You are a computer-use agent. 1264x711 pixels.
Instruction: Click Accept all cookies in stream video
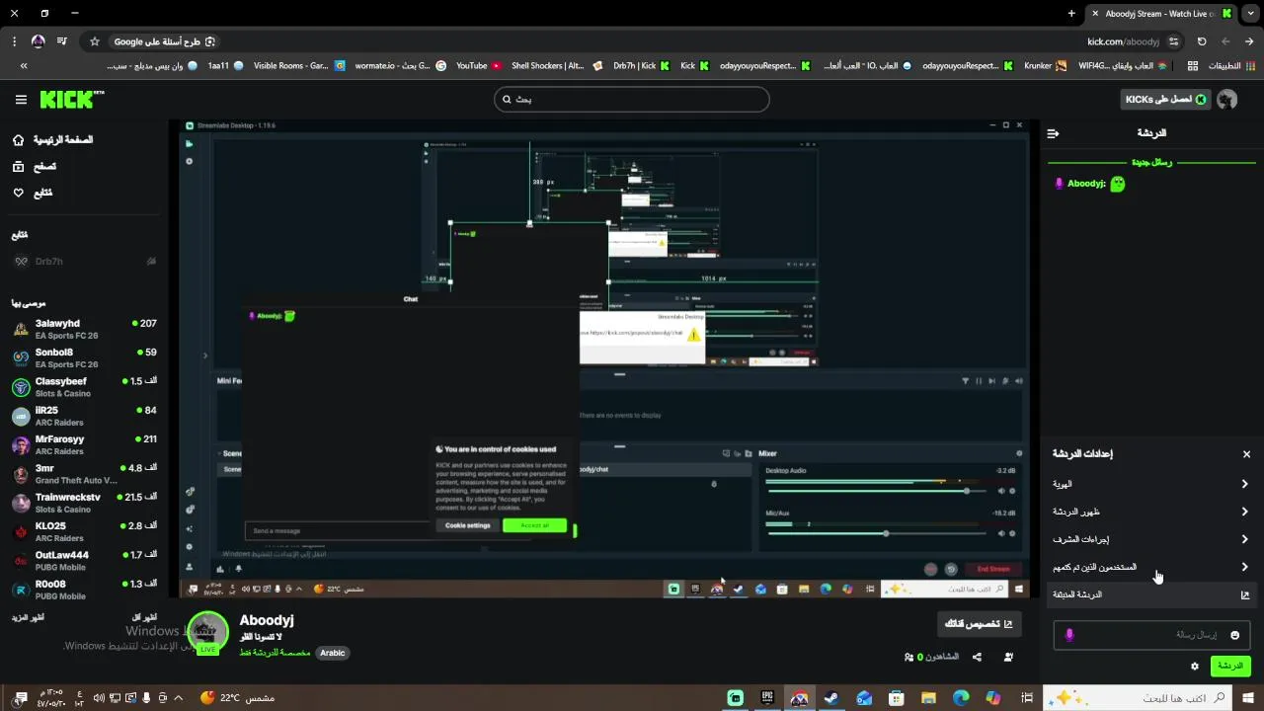[x=534, y=525]
